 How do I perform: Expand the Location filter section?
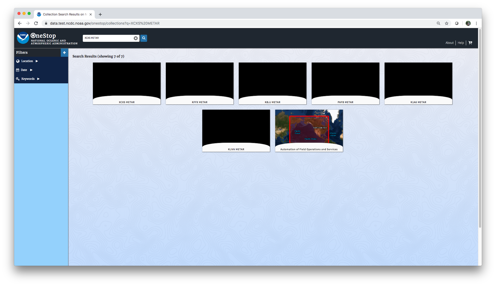pos(36,61)
